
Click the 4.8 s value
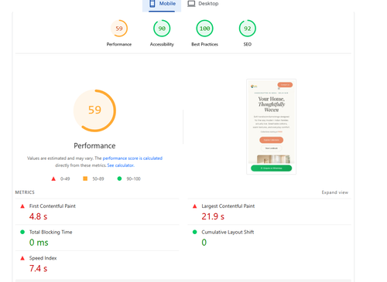38,216
